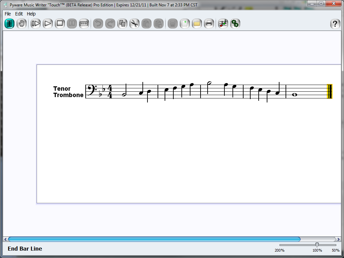
Task: Open the piano keyboard input
Action: point(84,24)
